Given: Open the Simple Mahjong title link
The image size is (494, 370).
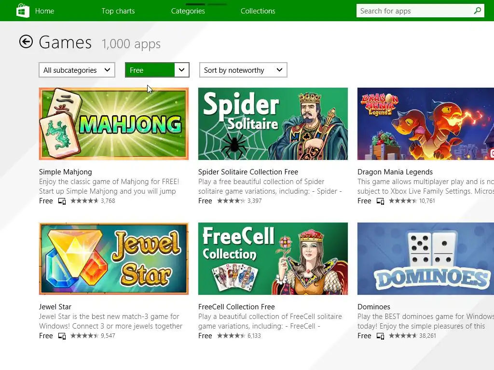Looking at the screenshot, I should click(65, 172).
